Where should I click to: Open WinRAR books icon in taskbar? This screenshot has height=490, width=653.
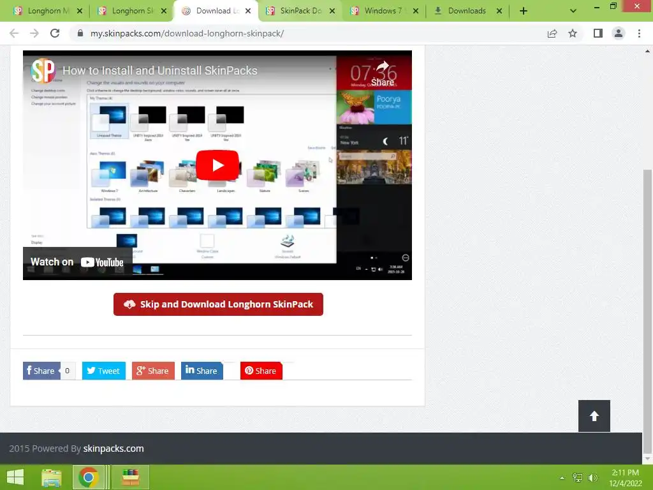130,477
